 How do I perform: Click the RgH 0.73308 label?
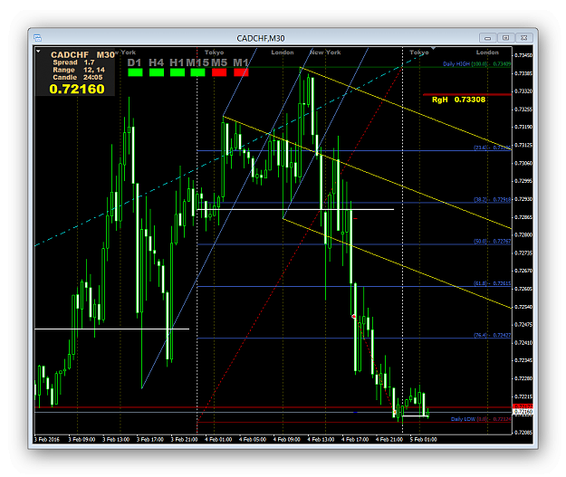click(458, 100)
